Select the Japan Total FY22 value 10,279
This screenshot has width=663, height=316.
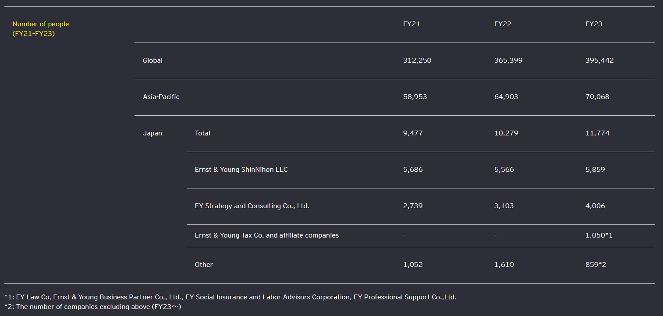(x=506, y=133)
